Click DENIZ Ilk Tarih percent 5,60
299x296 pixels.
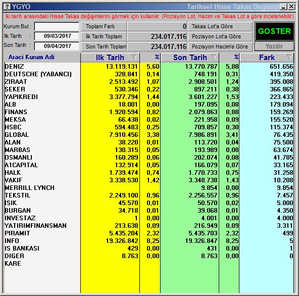point(153,67)
